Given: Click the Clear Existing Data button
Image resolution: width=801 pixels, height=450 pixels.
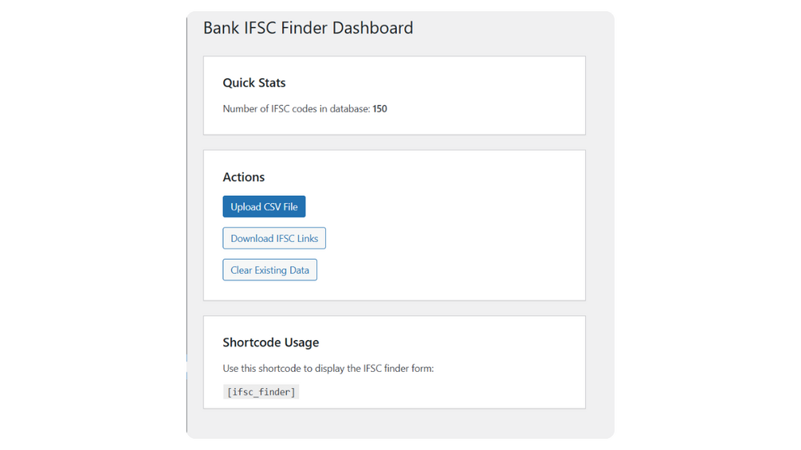Looking at the screenshot, I should pyautogui.click(x=269, y=270).
